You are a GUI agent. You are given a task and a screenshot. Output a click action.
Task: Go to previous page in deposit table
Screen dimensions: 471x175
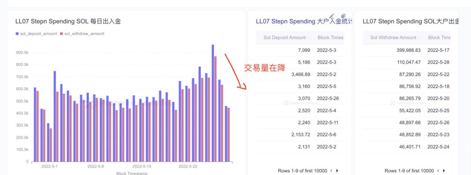coord(331,171)
